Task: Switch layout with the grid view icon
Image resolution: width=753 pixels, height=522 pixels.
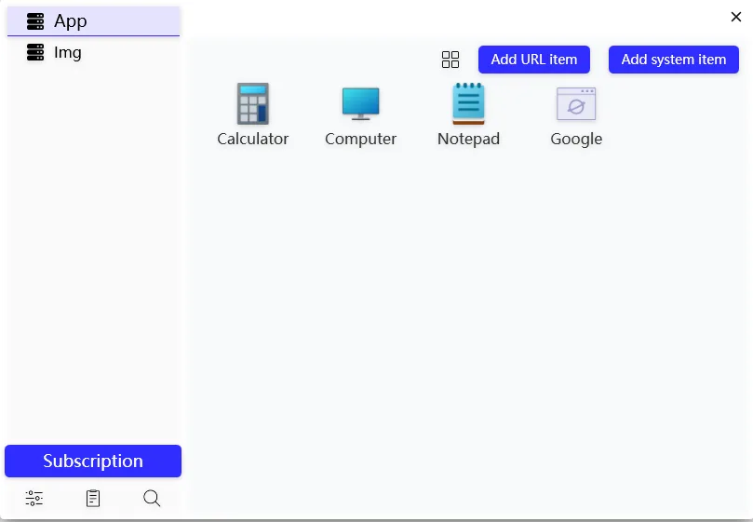Action: coord(450,60)
